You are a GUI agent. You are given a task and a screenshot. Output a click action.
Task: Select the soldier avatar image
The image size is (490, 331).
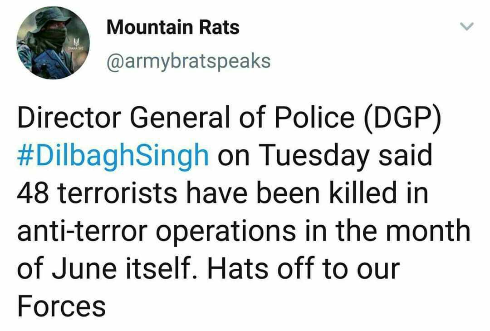53,43
